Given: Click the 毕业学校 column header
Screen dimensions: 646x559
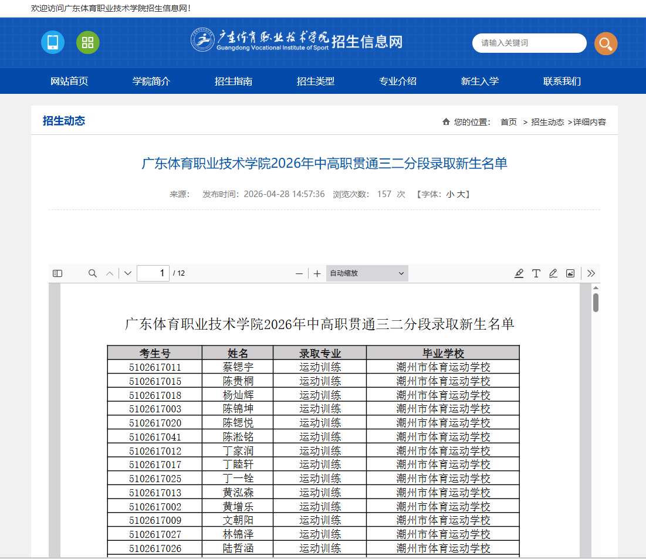Looking at the screenshot, I should 444,354.
